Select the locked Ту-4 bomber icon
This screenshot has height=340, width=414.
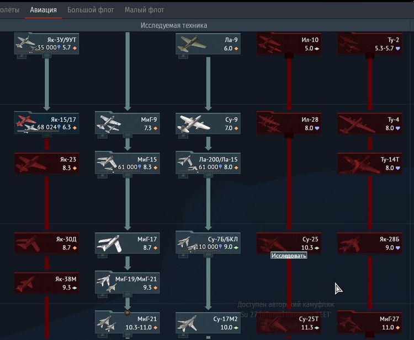[x=354, y=123]
